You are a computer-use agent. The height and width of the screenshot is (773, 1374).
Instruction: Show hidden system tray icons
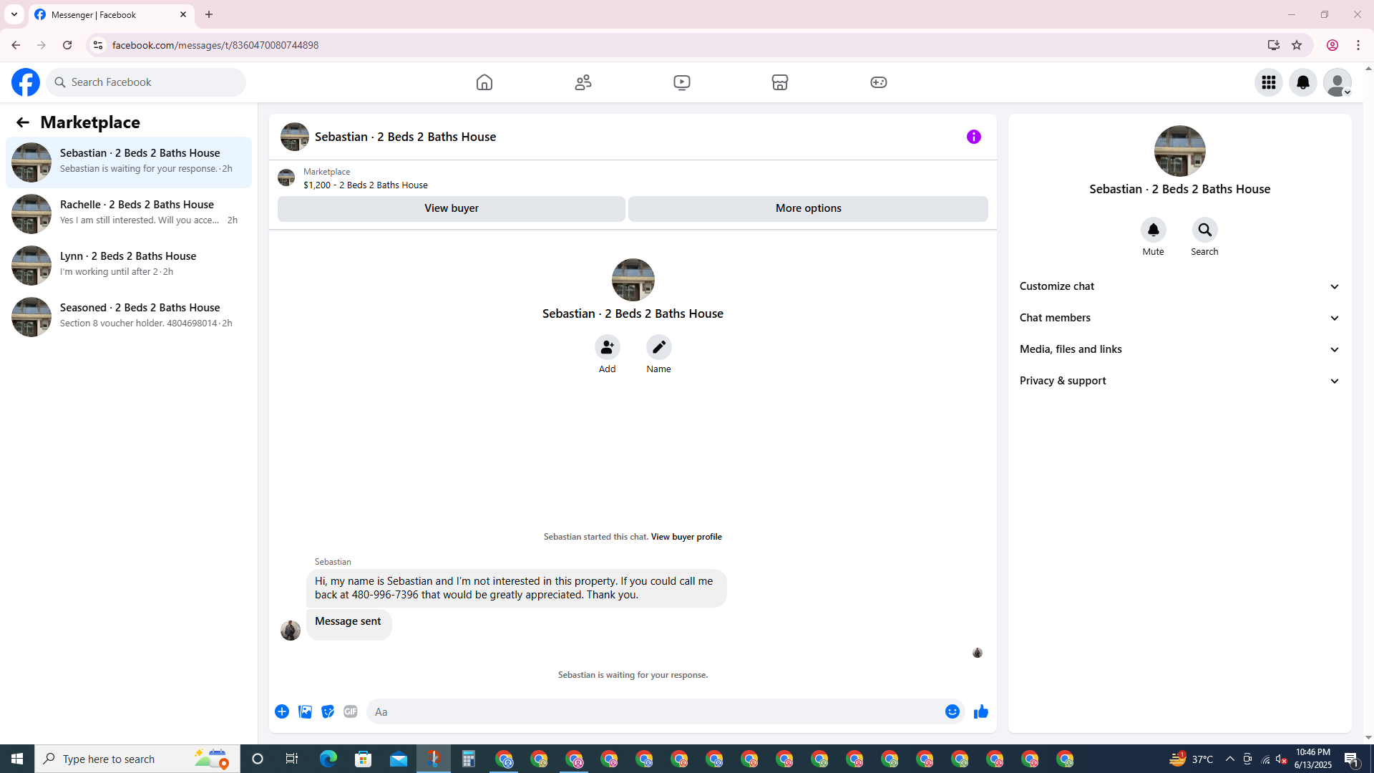pyautogui.click(x=1230, y=759)
